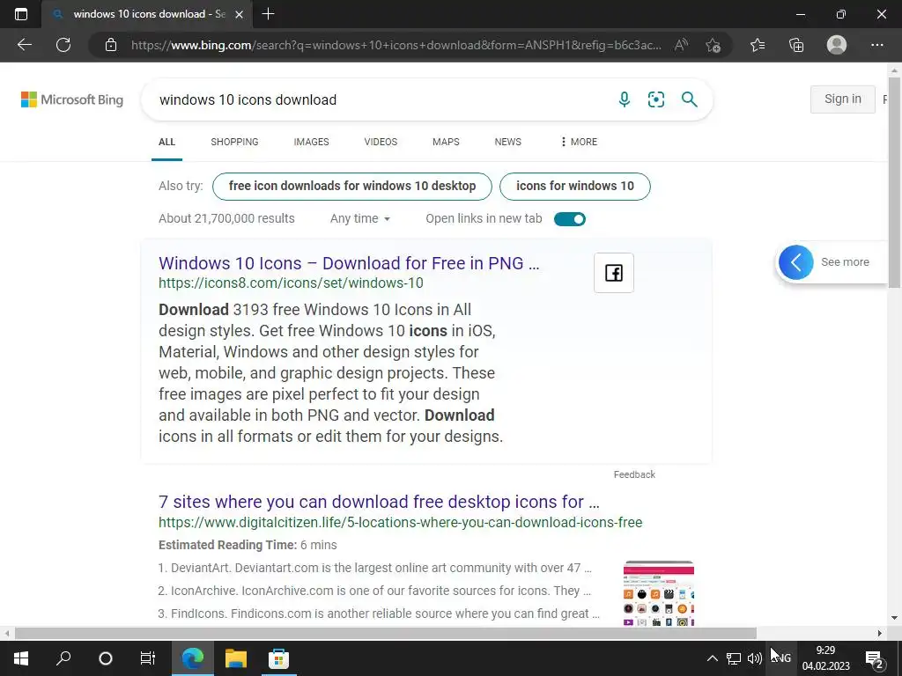Open Task View on taskbar
Screen dimensions: 902x676
click(x=148, y=658)
